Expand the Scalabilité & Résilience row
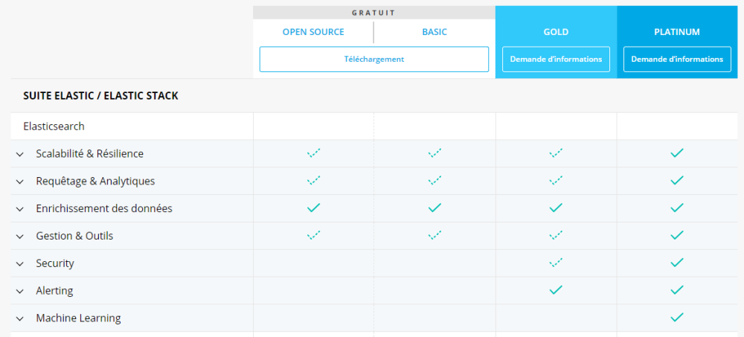This screenshot has width=744, height=337. [x=20, y=154]
